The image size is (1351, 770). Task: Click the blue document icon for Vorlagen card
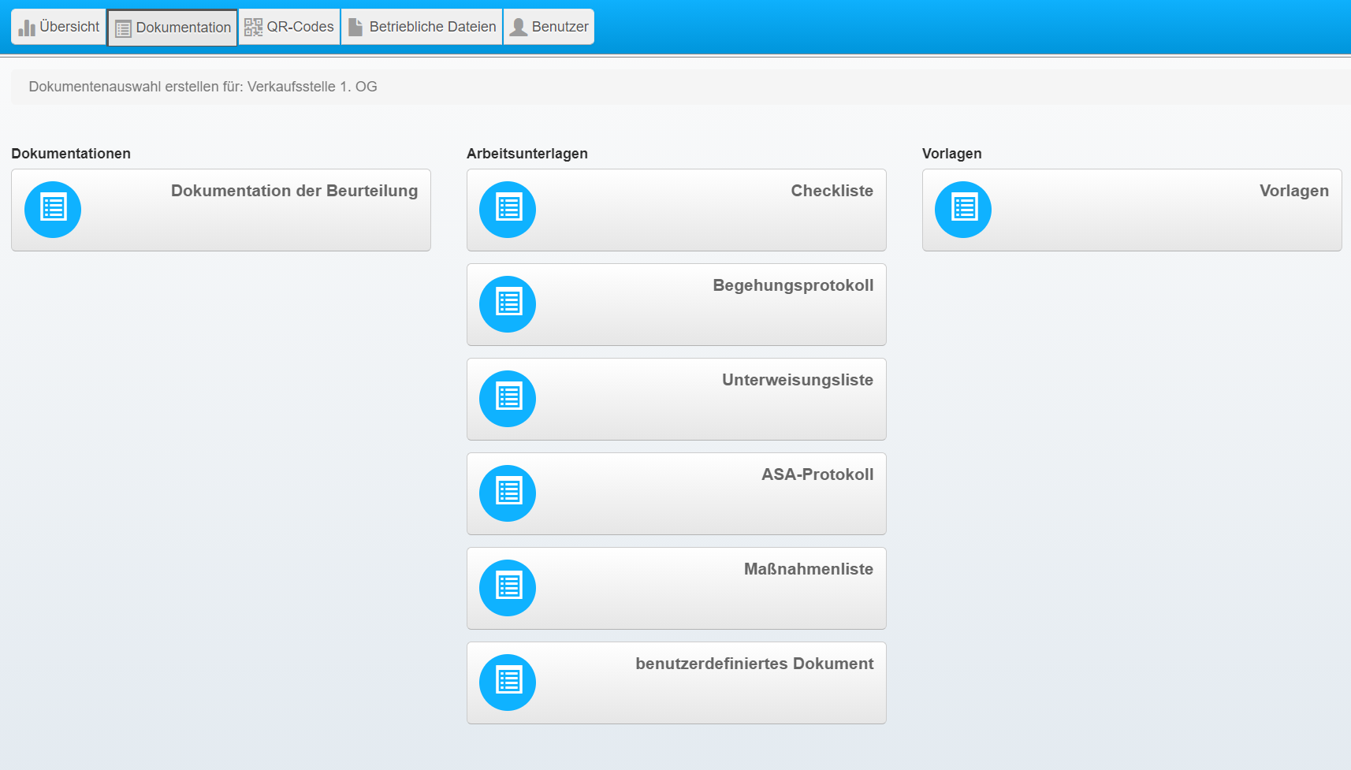pos(963,210)
